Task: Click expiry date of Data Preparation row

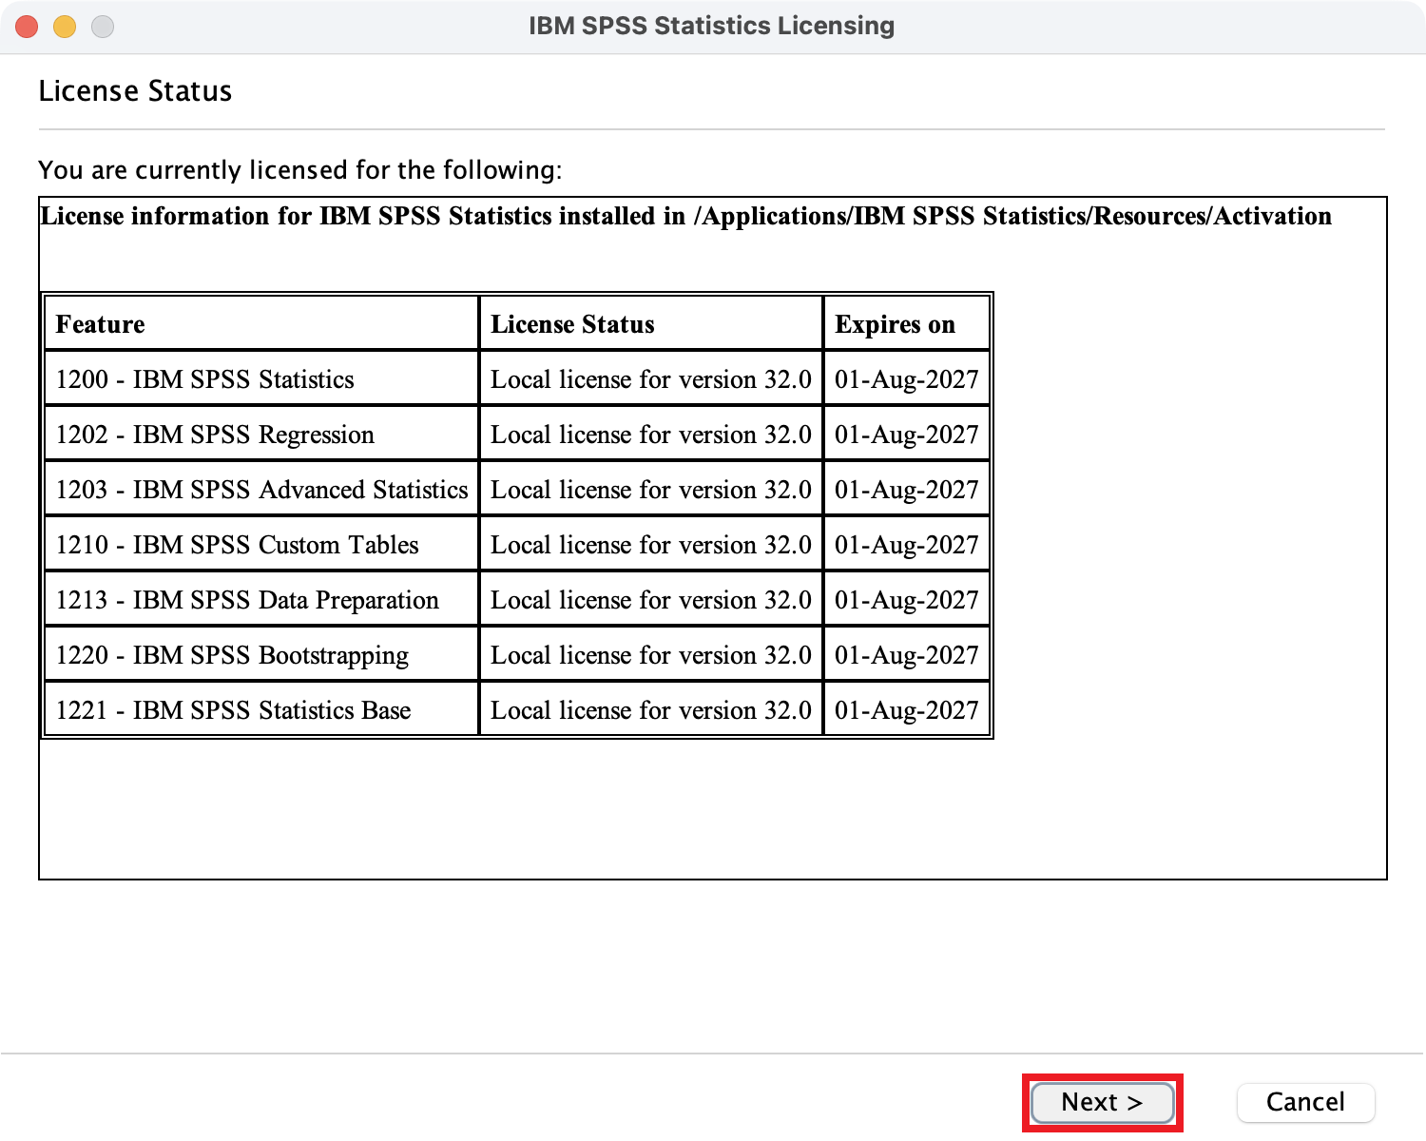Action: click(x=907, y=599)
